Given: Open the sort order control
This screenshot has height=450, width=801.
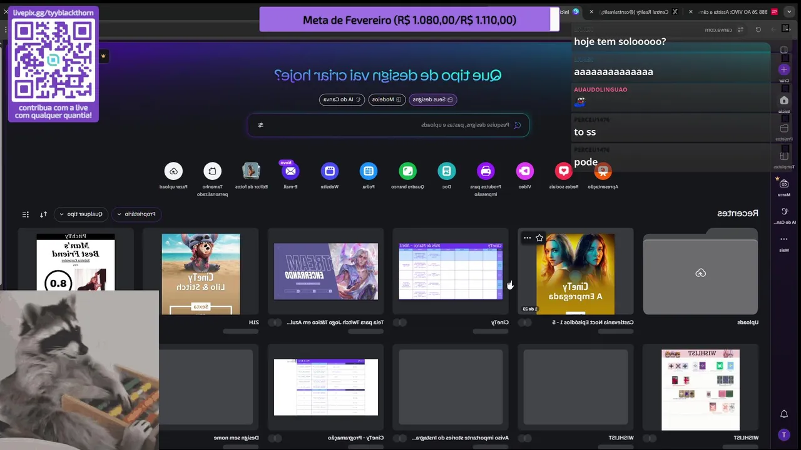Looking at the screenshot, I should coord(43,214).
